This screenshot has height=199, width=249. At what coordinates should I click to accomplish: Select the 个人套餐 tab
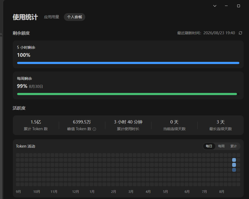(x=75, y=17)
